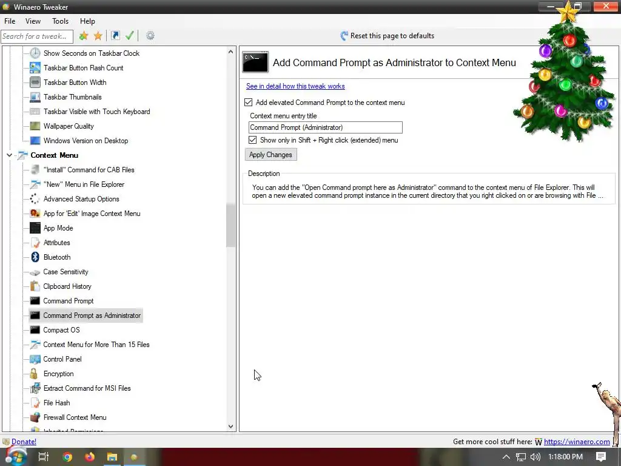The width and height of the screenshot is (621, 466).
Task: Open the File menu
Action: tap(10, 21)
